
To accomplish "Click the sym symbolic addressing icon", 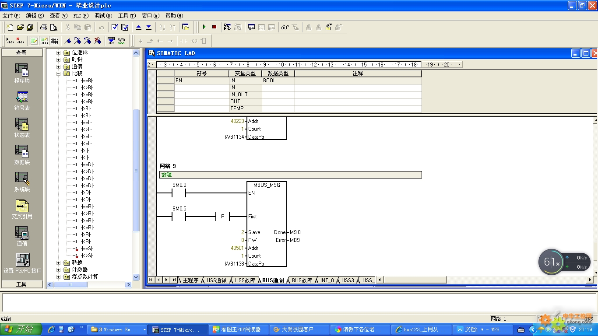I will 121,41.
